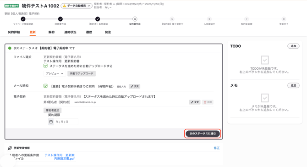This screenshot has height=167, width=307.
Task: Open the データ自動補完 dropdown
Action: click(x=77, y=6)
